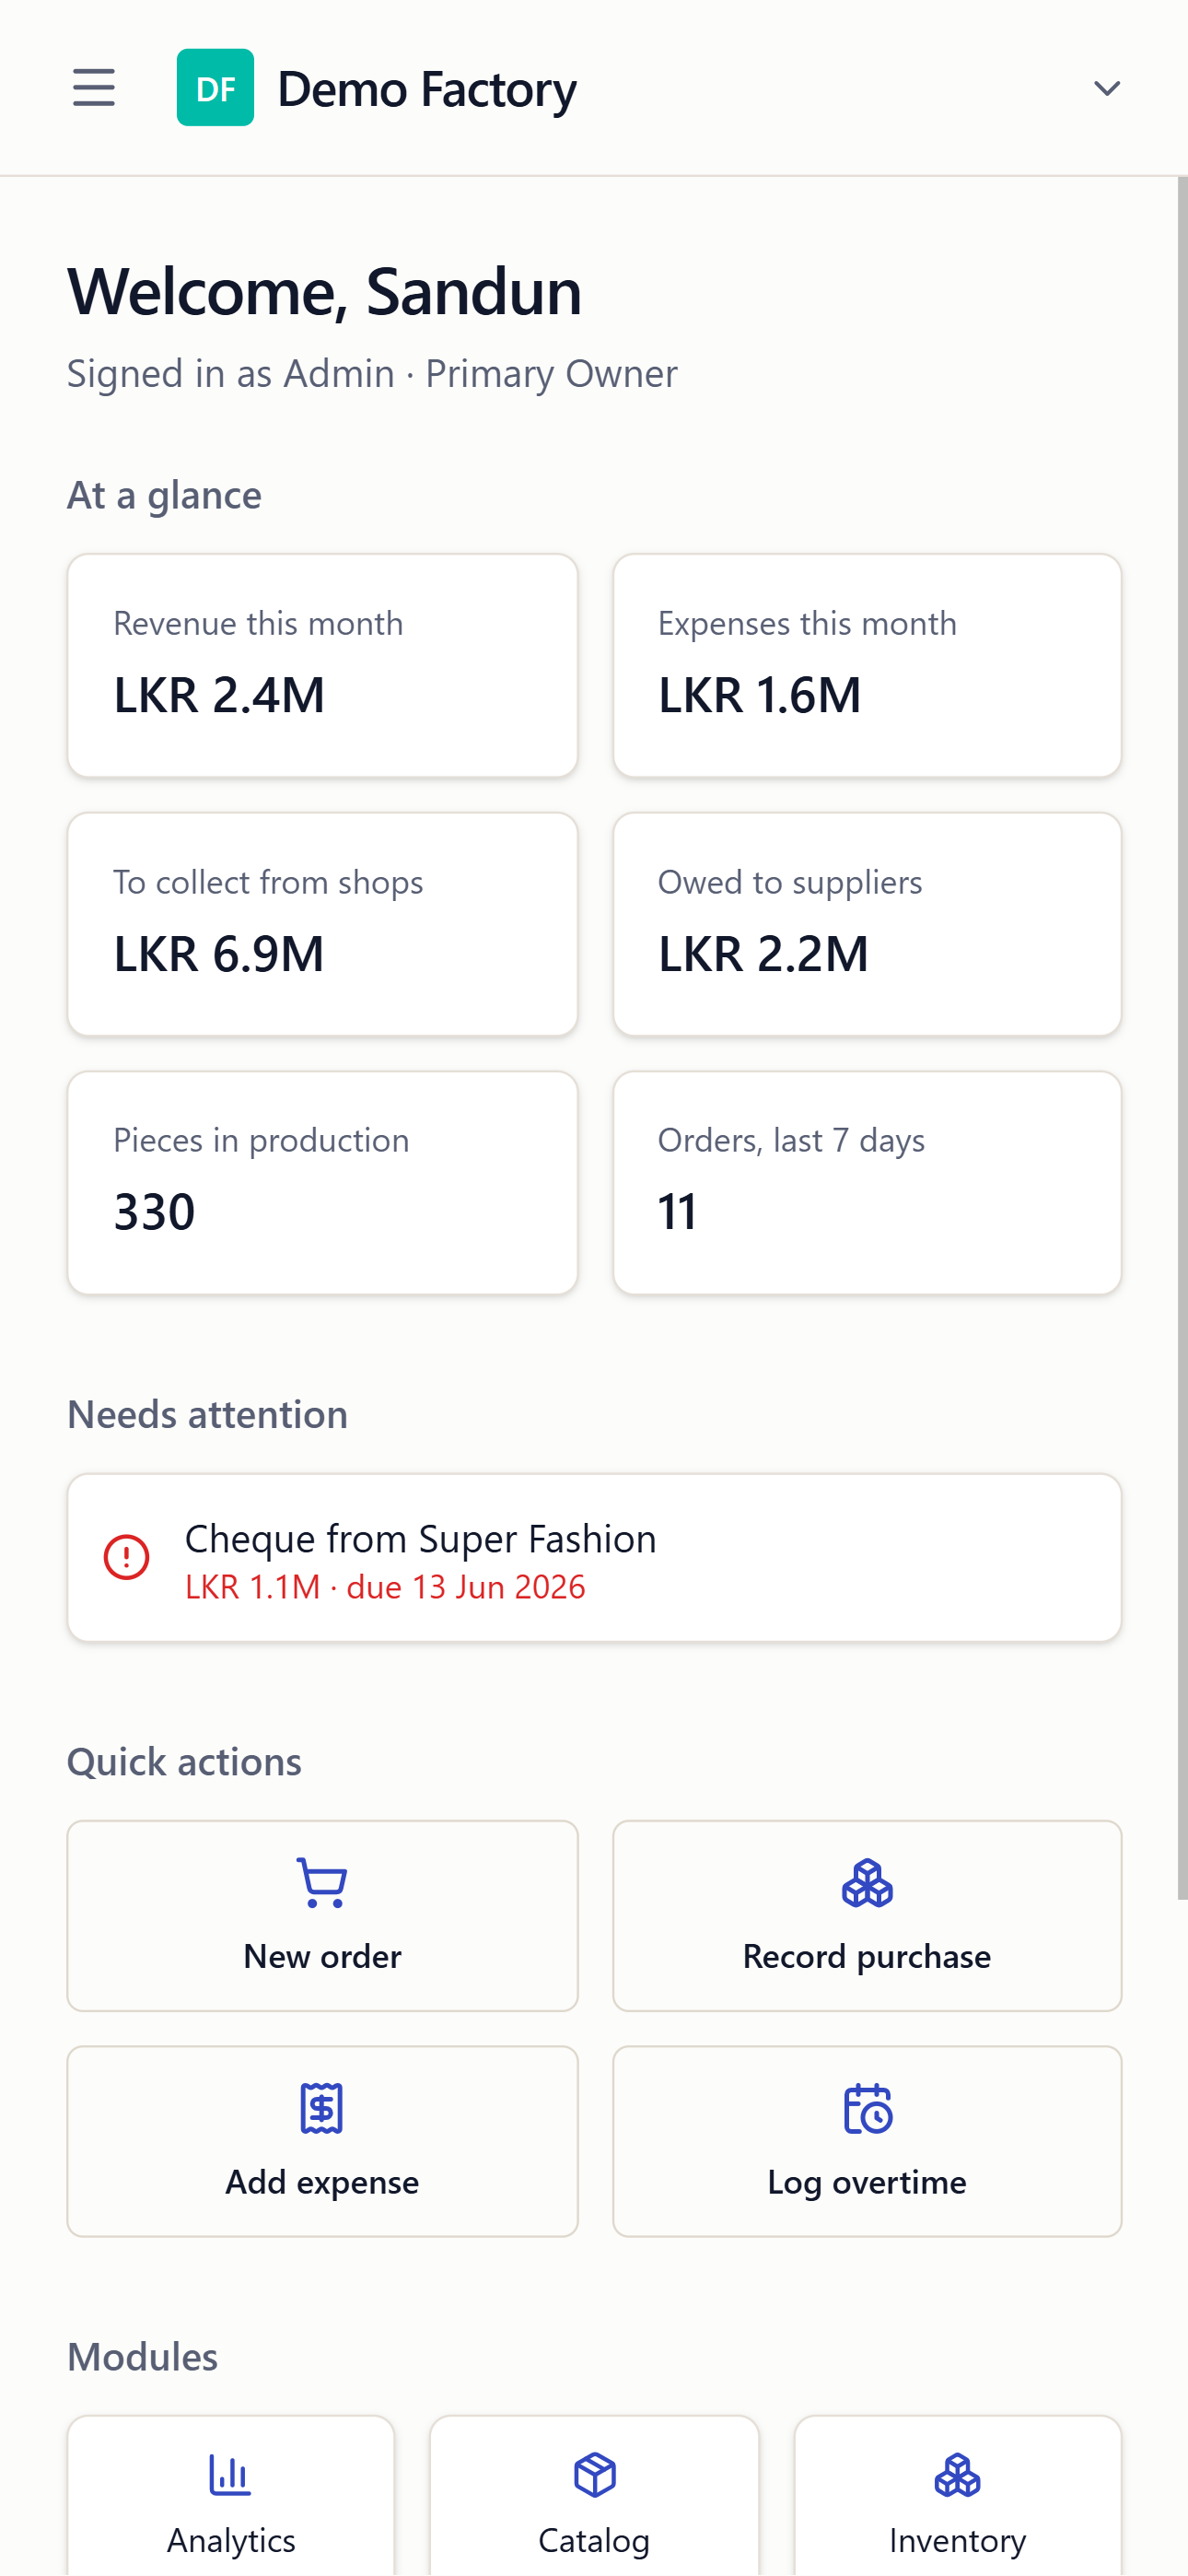
Task: Select the Log overtime label
Action: [867, 2182]
